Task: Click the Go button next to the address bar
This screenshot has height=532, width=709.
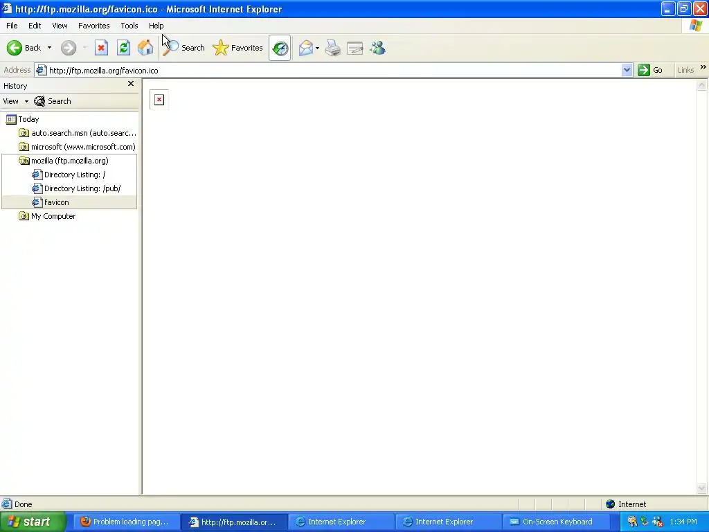Action: pyautogui.click(x=650, y=70)
